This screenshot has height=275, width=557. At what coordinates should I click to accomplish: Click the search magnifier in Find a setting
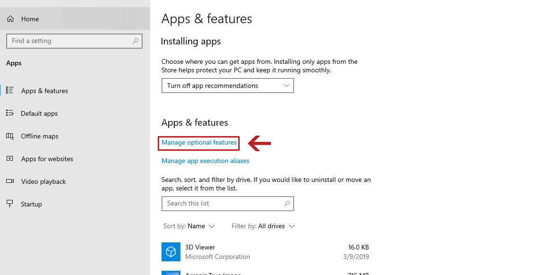135,41
